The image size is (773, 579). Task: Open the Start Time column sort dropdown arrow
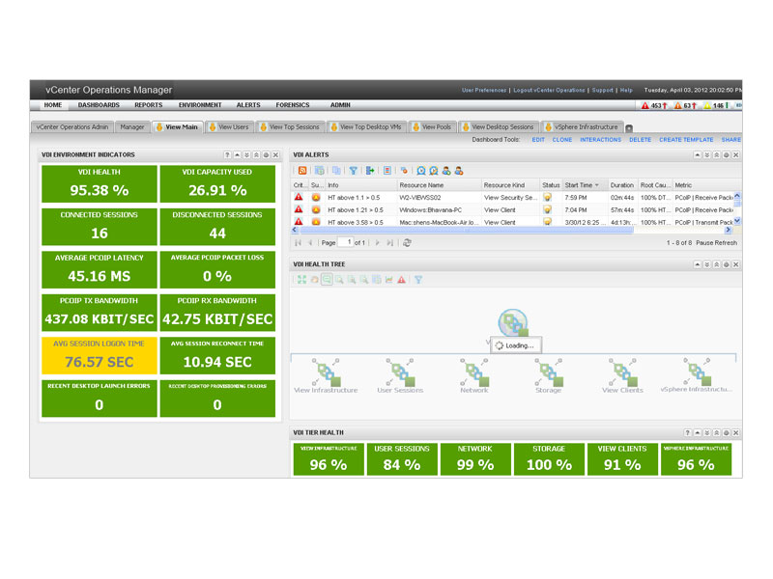click(x=597, y=185)
